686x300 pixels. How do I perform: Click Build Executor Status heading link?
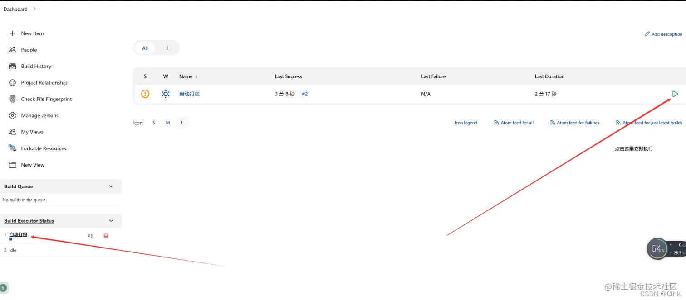[x=29, y=221]
